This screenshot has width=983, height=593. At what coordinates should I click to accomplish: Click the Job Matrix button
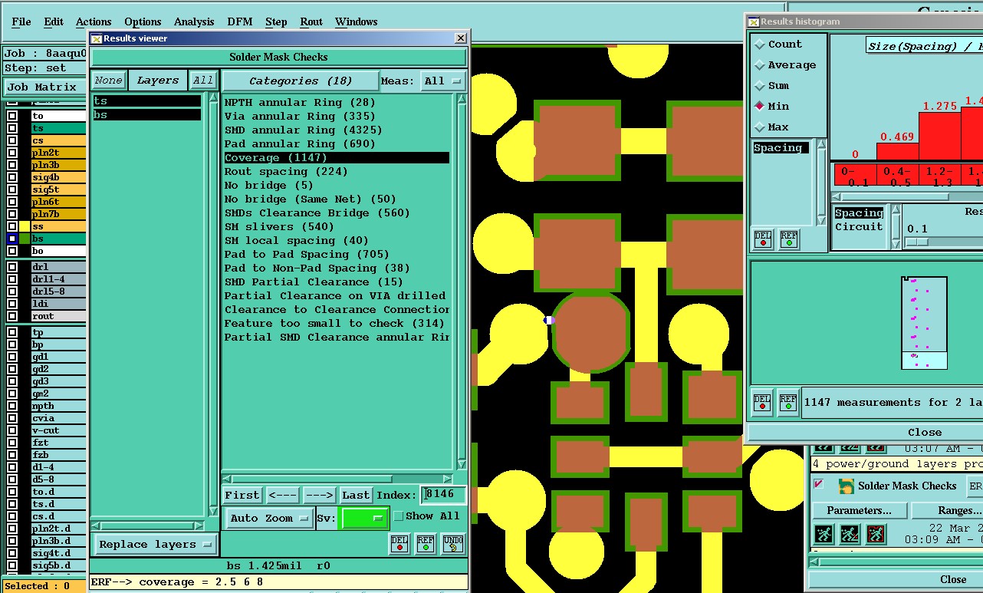(x=44, y=87)
